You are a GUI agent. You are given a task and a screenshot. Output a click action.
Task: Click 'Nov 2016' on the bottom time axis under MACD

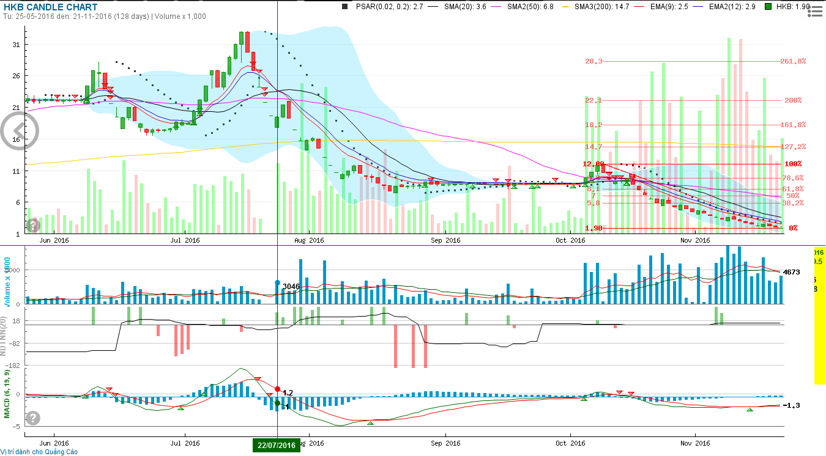[x=695, y=443]
